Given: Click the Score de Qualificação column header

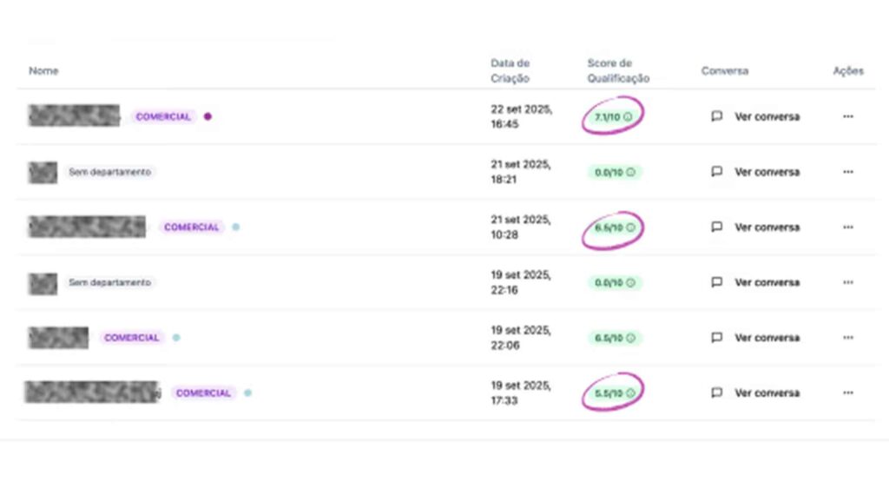Looking at the screenshot, I should coord(617,70).
